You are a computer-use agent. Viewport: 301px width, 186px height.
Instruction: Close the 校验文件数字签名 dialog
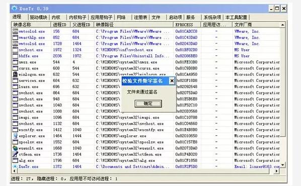(172, 81)
